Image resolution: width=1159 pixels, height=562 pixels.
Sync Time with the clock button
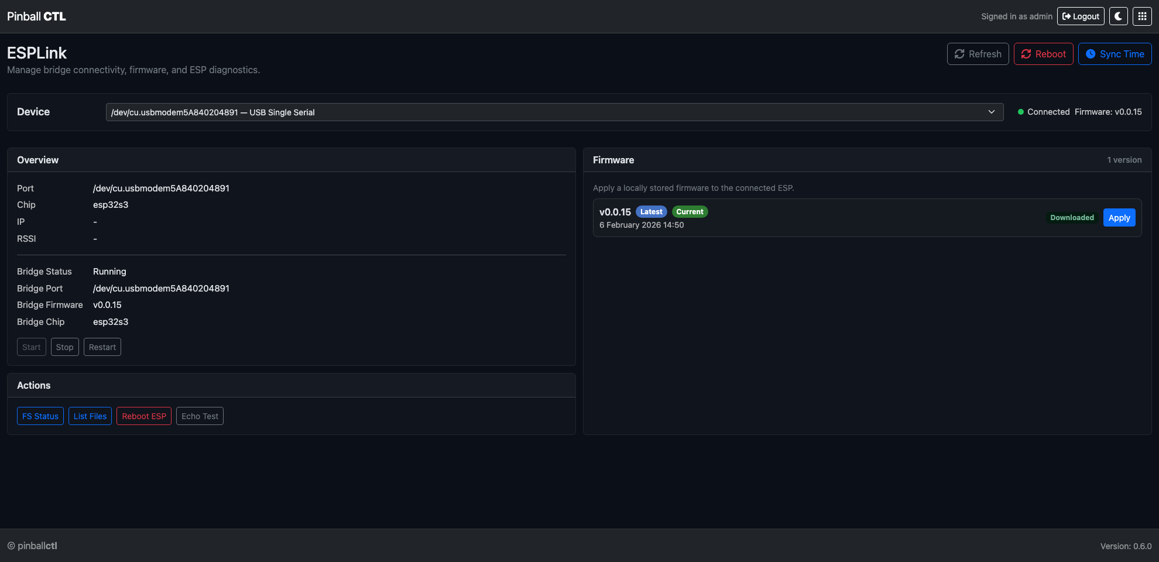pyautogui.click(x=1115, y=54)
